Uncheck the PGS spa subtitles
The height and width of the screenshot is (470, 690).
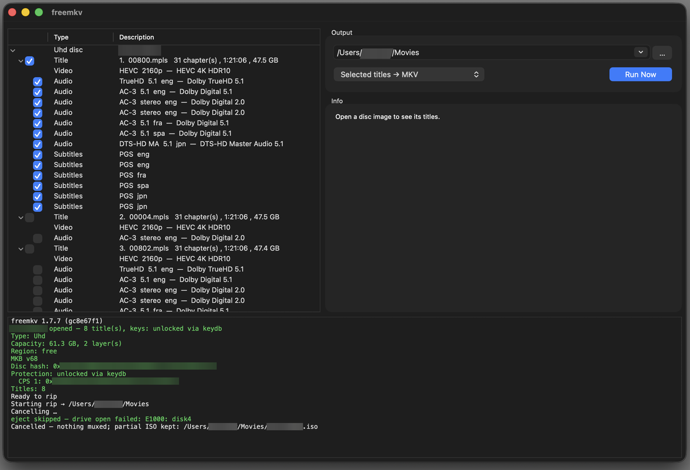point(38,186)
